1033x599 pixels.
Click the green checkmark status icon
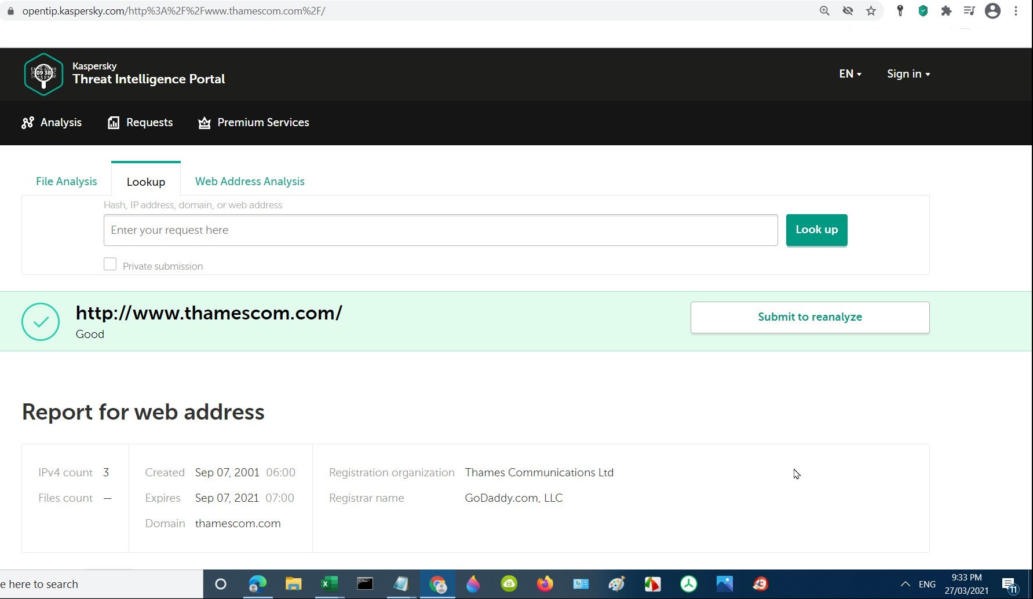click(41, 322)
